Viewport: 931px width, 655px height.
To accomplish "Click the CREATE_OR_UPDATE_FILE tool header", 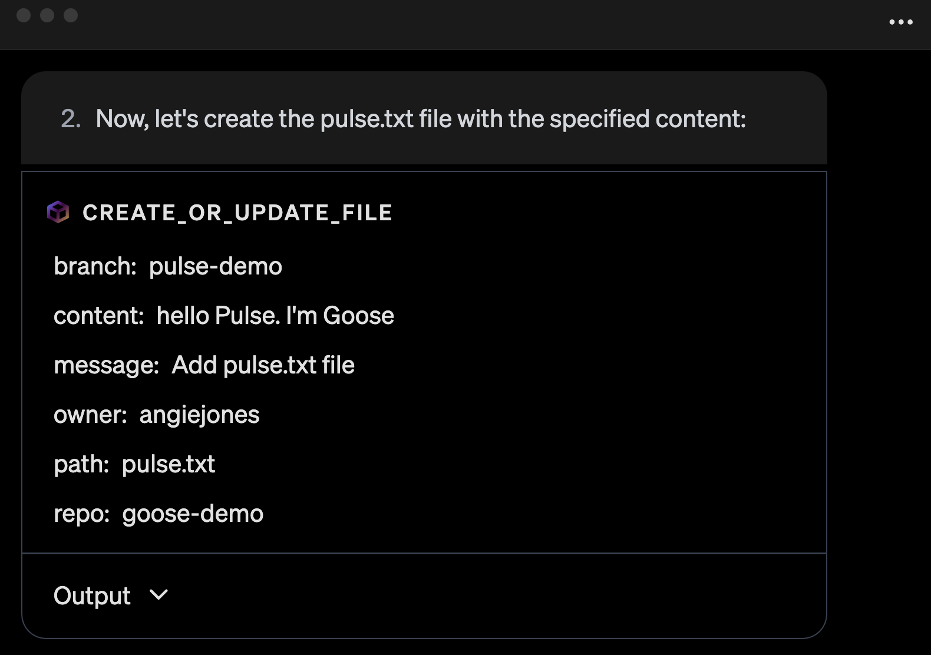I will [237, 213].
